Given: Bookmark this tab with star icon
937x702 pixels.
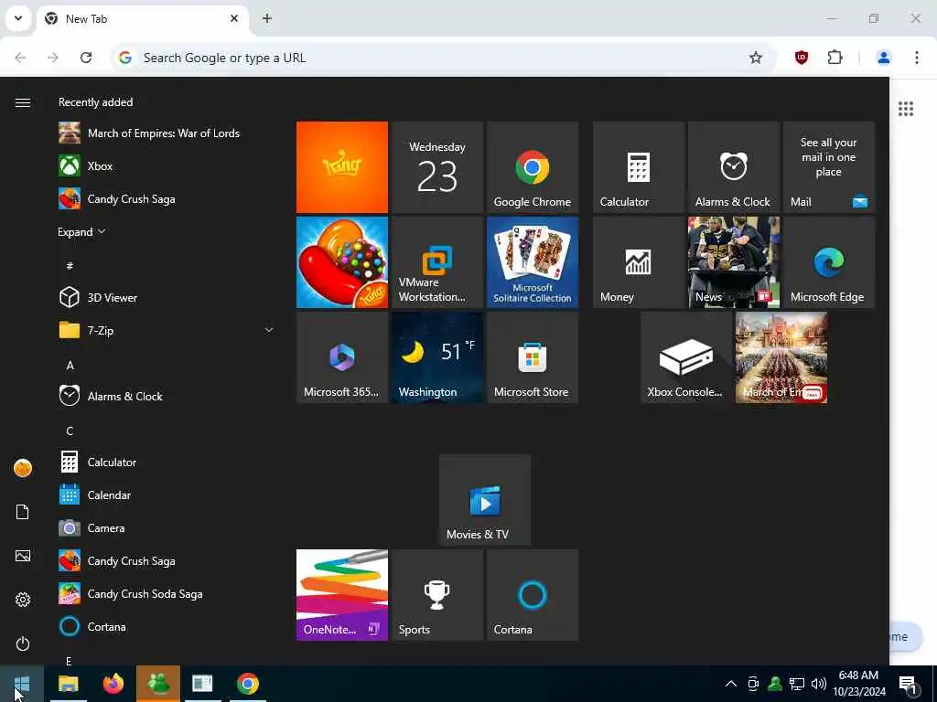Looking at the screenshot, I should tap(755, 58).
